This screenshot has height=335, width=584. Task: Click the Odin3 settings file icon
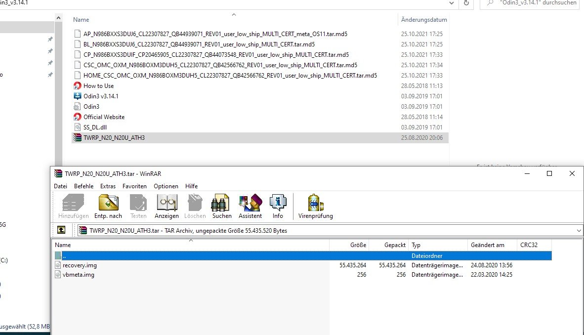[x=77, y=107]
